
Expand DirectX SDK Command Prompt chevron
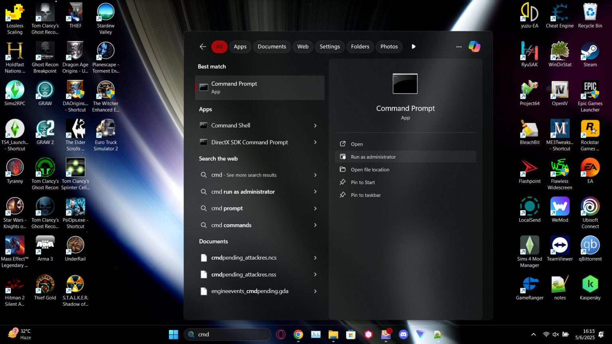pyautogui.click(x=315, y=143)
